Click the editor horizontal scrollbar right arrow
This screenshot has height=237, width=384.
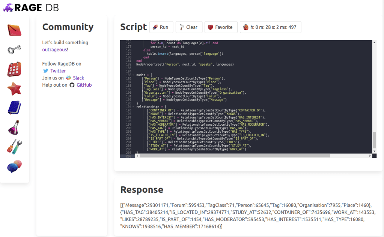coord(370,156)
